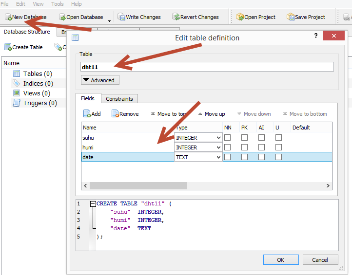
Task: Click the table name input field
Action: (207, 67)
